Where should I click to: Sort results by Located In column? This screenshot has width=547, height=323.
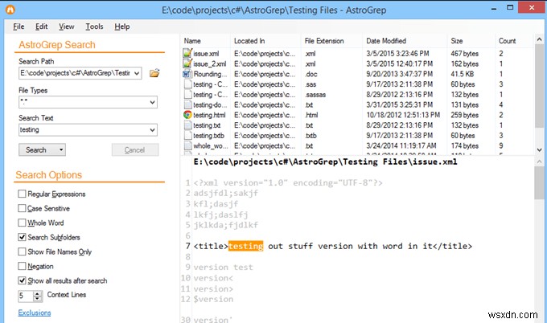265,41
